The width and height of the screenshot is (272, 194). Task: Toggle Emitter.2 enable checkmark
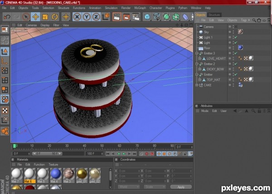click(236, 64)
